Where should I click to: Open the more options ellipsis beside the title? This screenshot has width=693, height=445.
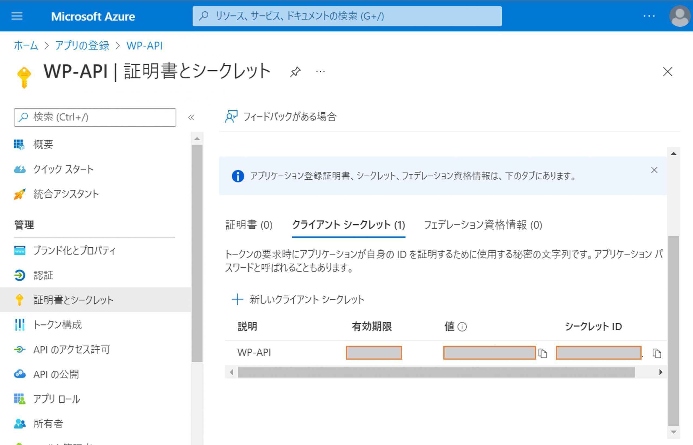click(320, 72)
